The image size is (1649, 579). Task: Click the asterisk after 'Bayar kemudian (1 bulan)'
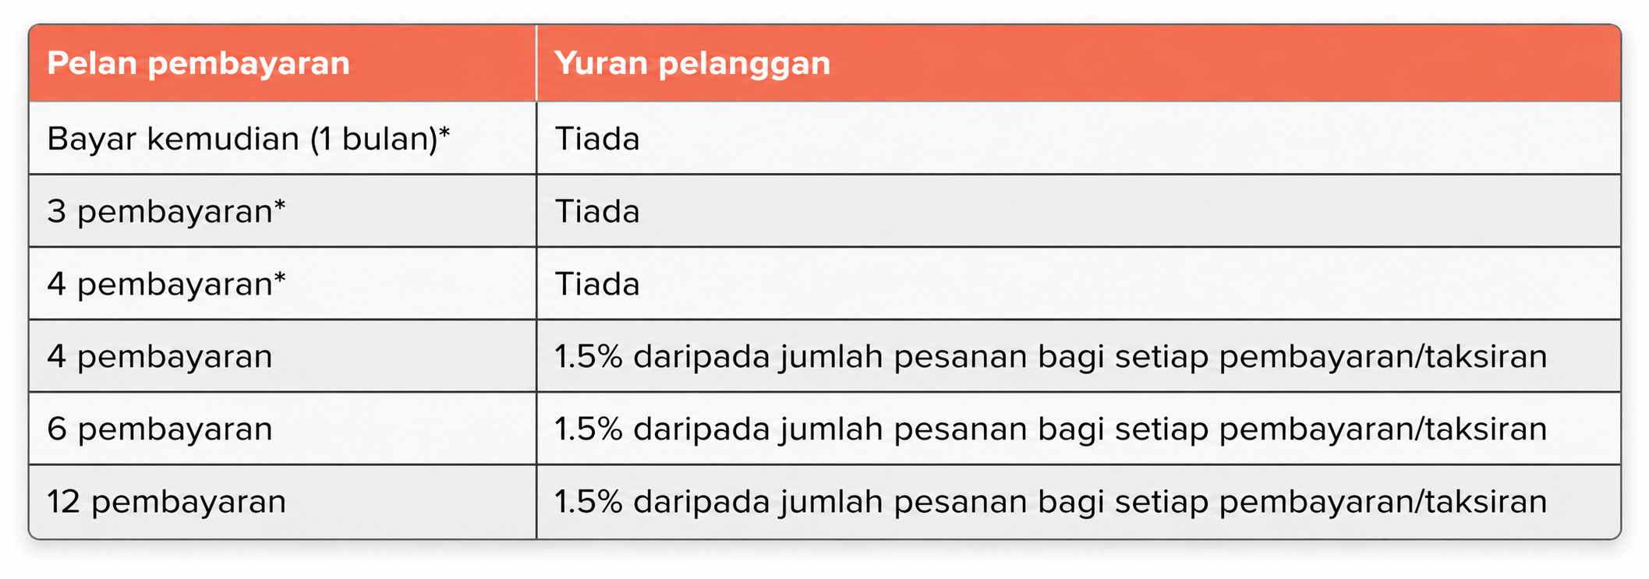pyautogui.click(x=444, y=132)
